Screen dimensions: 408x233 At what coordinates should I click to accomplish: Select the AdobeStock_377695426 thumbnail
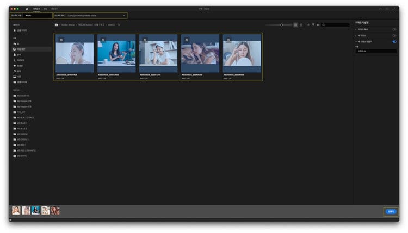point(75,54)
